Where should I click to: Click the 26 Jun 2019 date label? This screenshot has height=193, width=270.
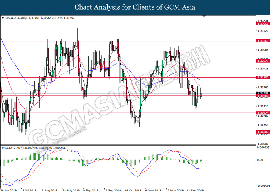point(8,190)
